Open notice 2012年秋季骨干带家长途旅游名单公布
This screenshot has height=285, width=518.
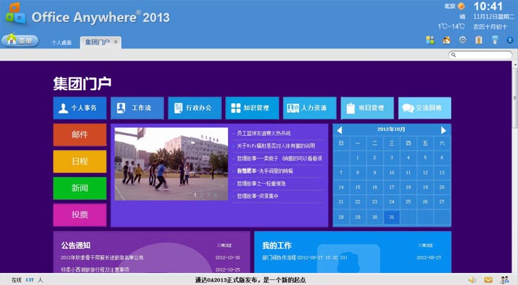tap(102, 257)
